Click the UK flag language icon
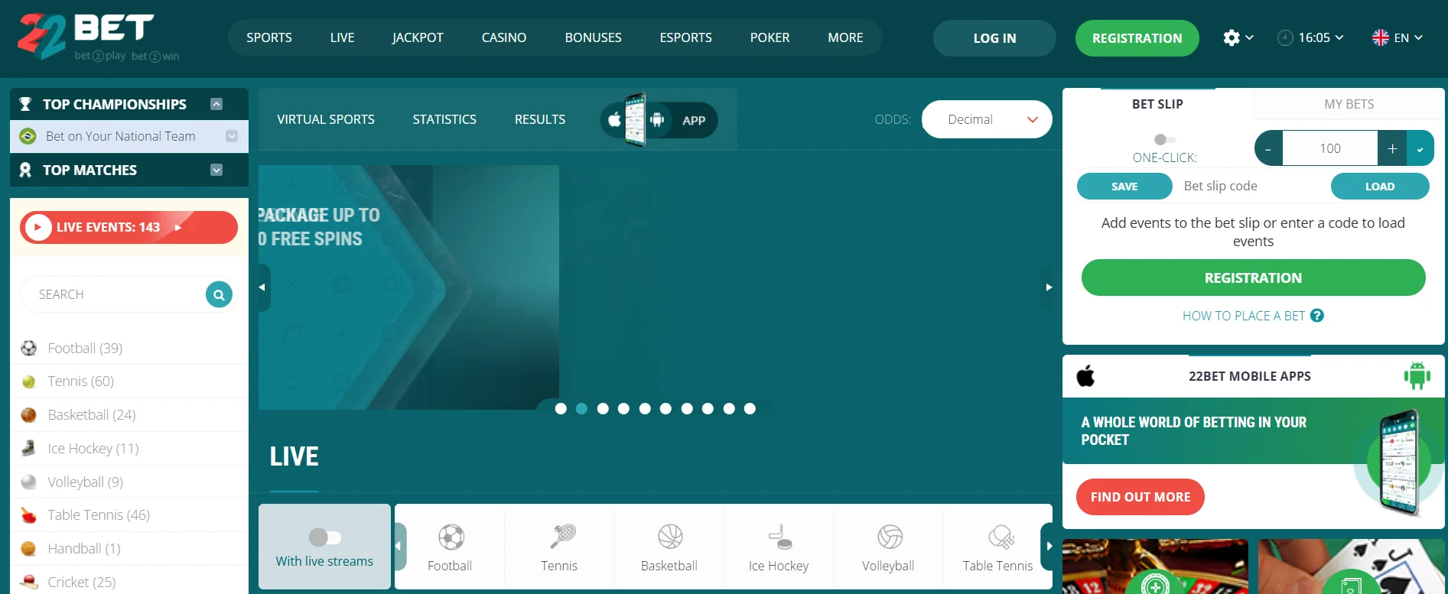This screenshot has height=594, width=1448. tap(1381, 37)
